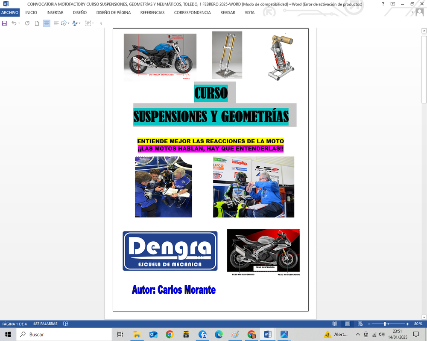Undo the last action

(x=14, y=23)
